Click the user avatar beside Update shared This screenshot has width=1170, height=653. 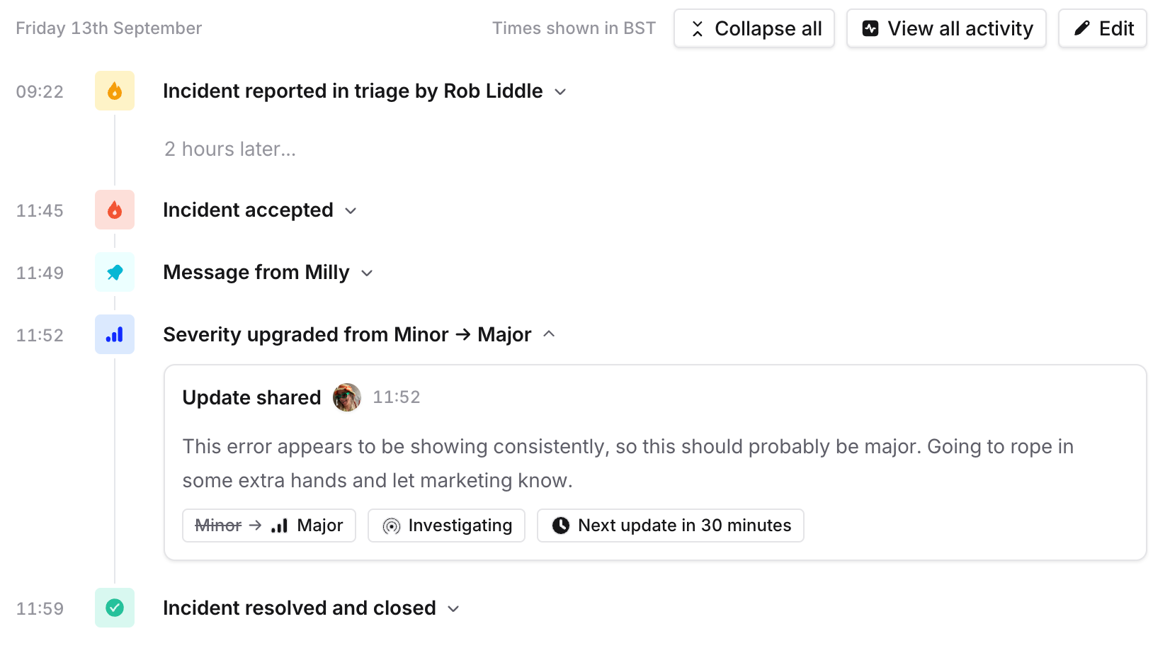click(x=347, y=397)
